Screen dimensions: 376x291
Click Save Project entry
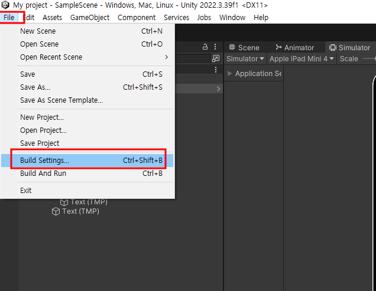pos(87,143)
